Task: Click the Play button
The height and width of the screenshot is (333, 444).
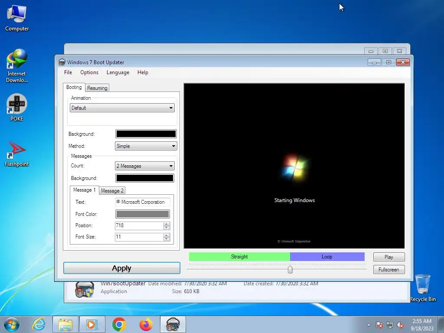Action: (x=389, y=257)
